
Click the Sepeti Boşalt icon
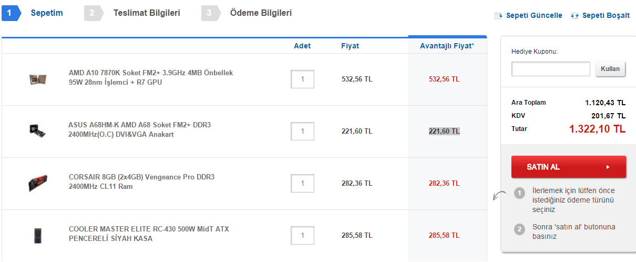(575, 16)
